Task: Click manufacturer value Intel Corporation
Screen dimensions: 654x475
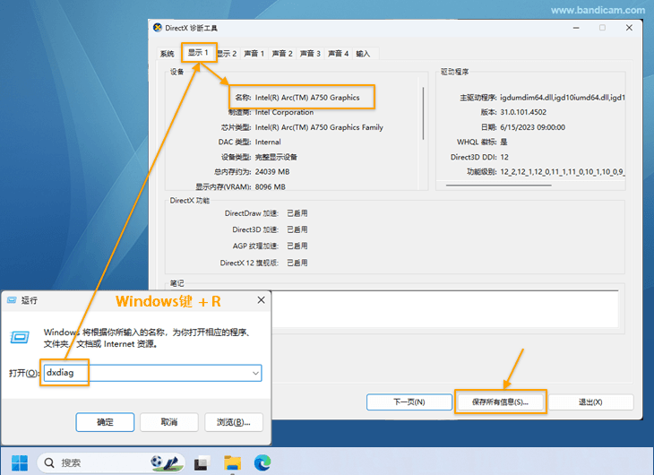Action: [284, 112]
